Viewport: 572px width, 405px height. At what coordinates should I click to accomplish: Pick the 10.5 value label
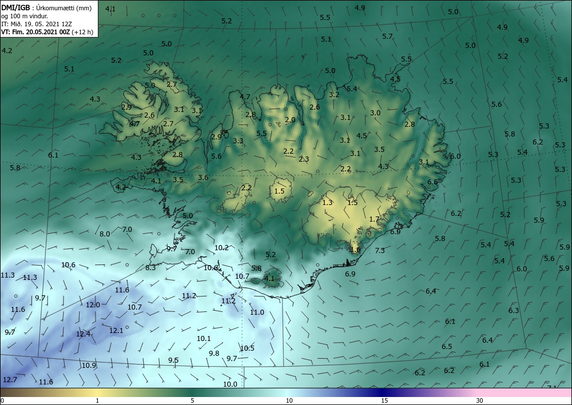tap(247, 348)
